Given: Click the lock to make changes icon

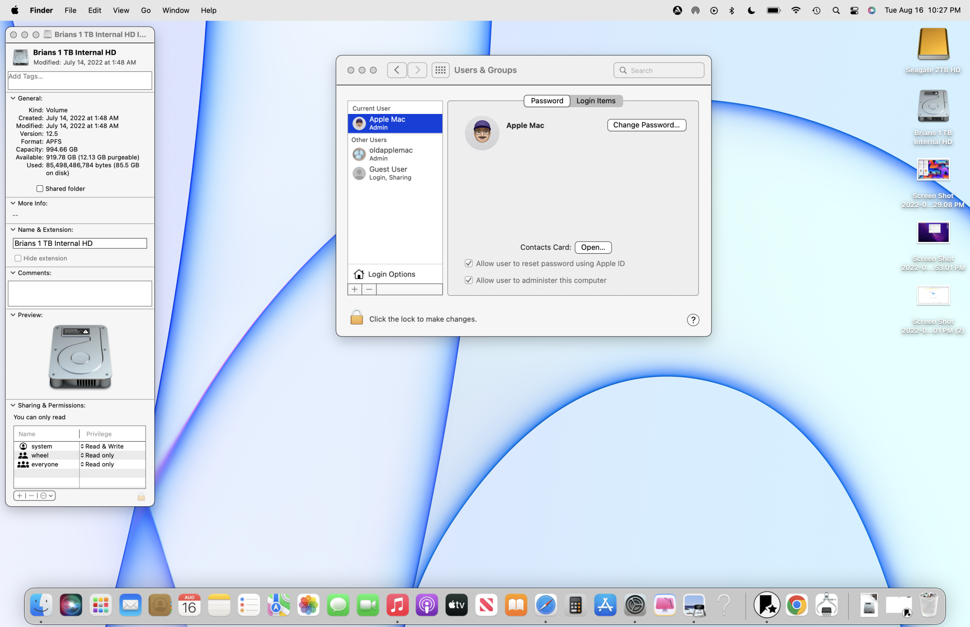Looking at the screenshot, I should point(357,319).
